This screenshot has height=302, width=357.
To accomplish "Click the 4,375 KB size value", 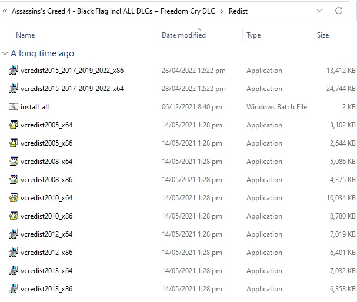I will click(343, 180).
